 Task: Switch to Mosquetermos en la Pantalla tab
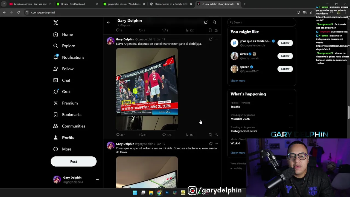(x=171, y=4)
